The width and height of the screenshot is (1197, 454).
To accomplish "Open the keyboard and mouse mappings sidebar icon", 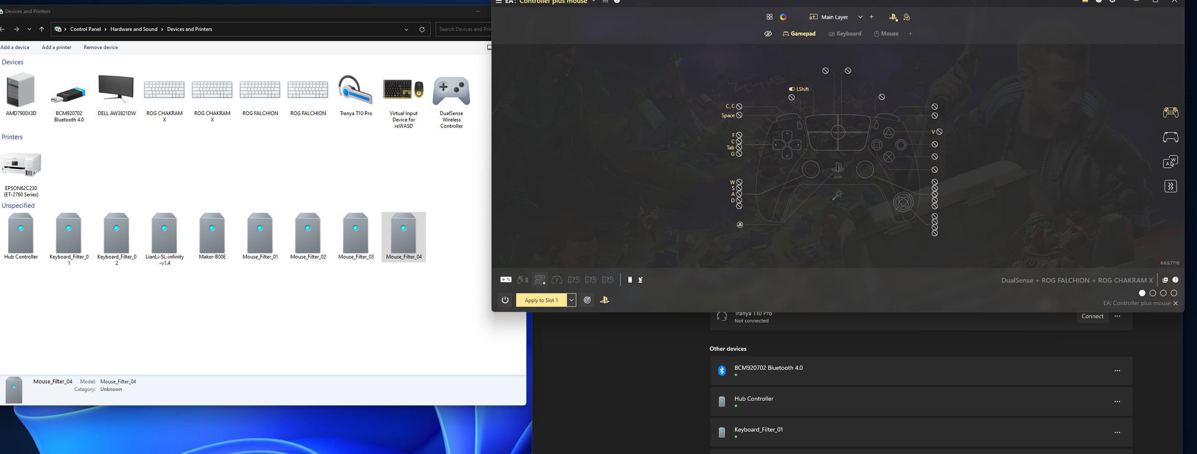I will (1170, 162).
